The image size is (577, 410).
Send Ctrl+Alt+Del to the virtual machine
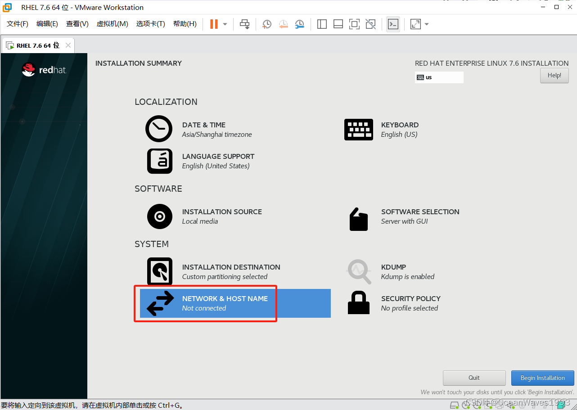(244, 24)
